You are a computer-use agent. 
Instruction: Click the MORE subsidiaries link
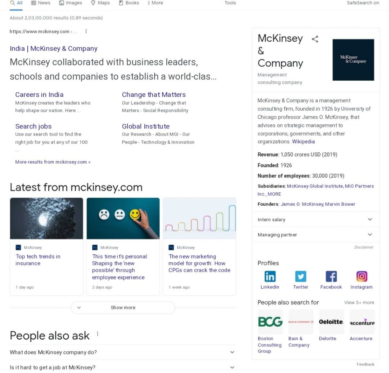[x=274, y=194]
